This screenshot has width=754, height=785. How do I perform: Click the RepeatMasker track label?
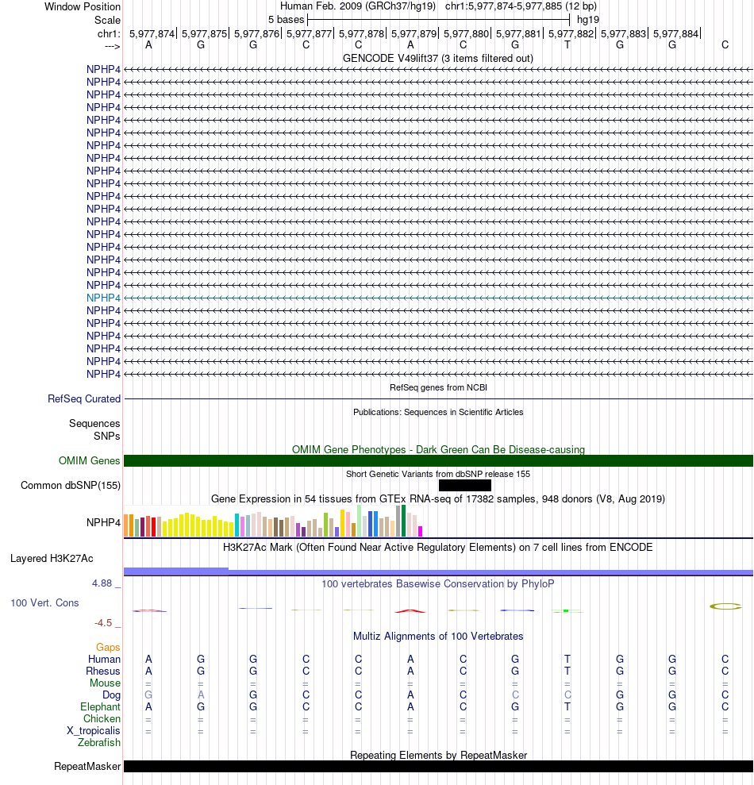point(87,767)
